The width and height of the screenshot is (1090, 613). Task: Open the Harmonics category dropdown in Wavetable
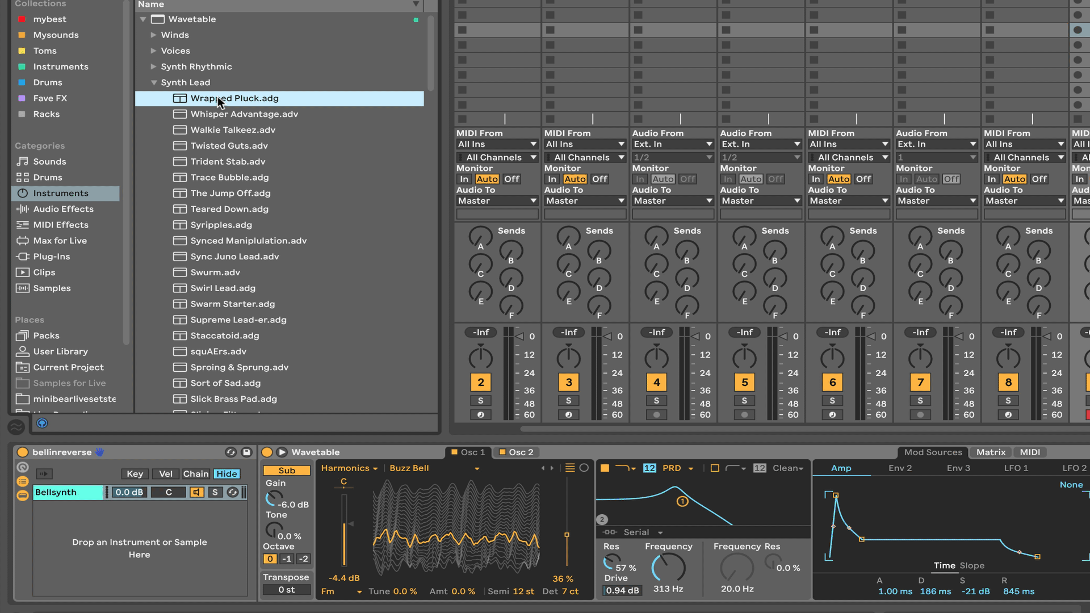(349, 468)
